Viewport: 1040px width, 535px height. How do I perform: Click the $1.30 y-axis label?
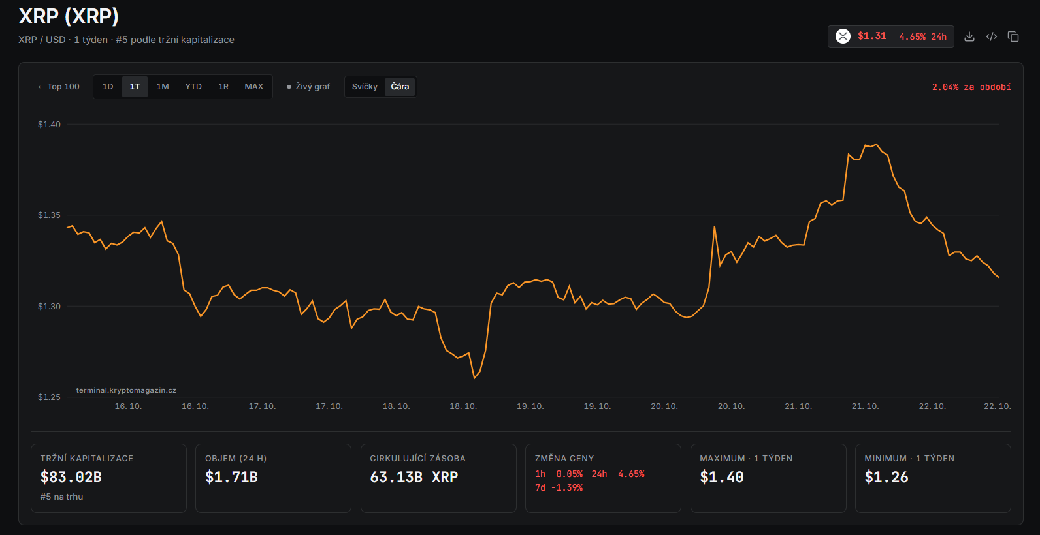[x=49, y=307]
